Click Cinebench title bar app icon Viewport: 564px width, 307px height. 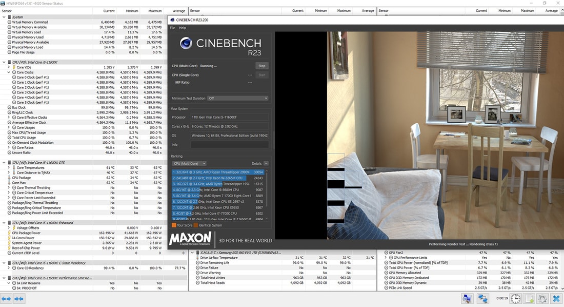[x=172, y=20]
